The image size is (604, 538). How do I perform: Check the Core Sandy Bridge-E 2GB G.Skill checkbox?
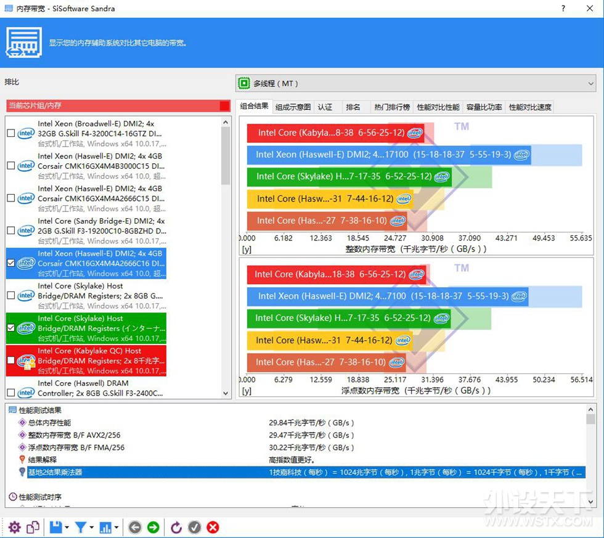point(11,230)
